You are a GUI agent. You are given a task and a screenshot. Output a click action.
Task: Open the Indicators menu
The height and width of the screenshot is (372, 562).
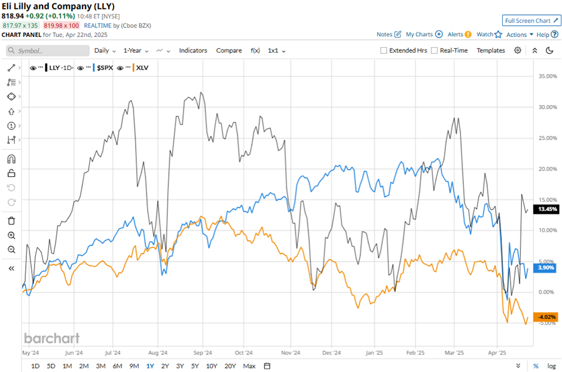pos(193,51)
